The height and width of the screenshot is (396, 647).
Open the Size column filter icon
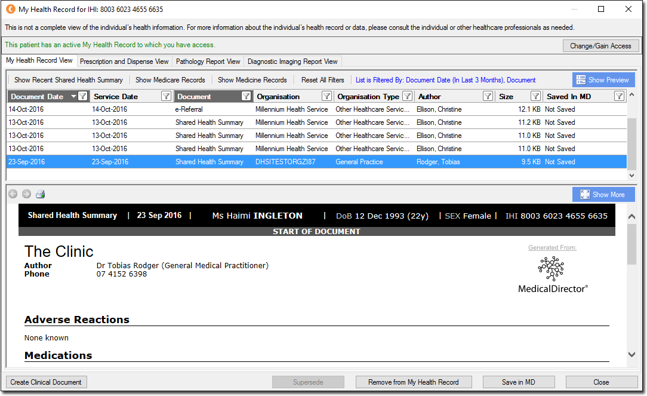click(535, 96)
